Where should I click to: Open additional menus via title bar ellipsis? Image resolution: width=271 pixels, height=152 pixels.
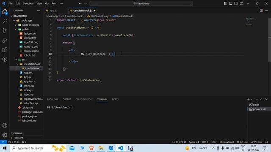coord(61,3)
